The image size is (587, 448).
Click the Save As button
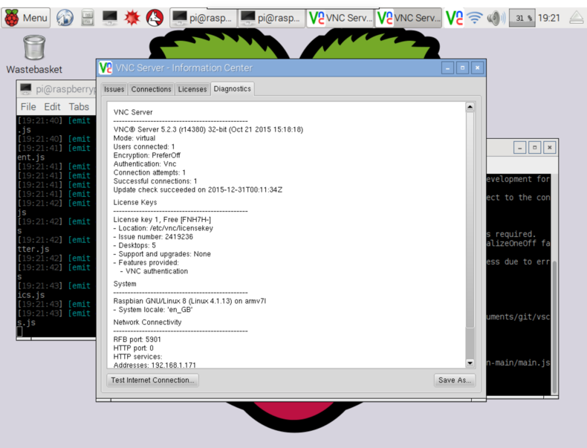coord(455,380)
